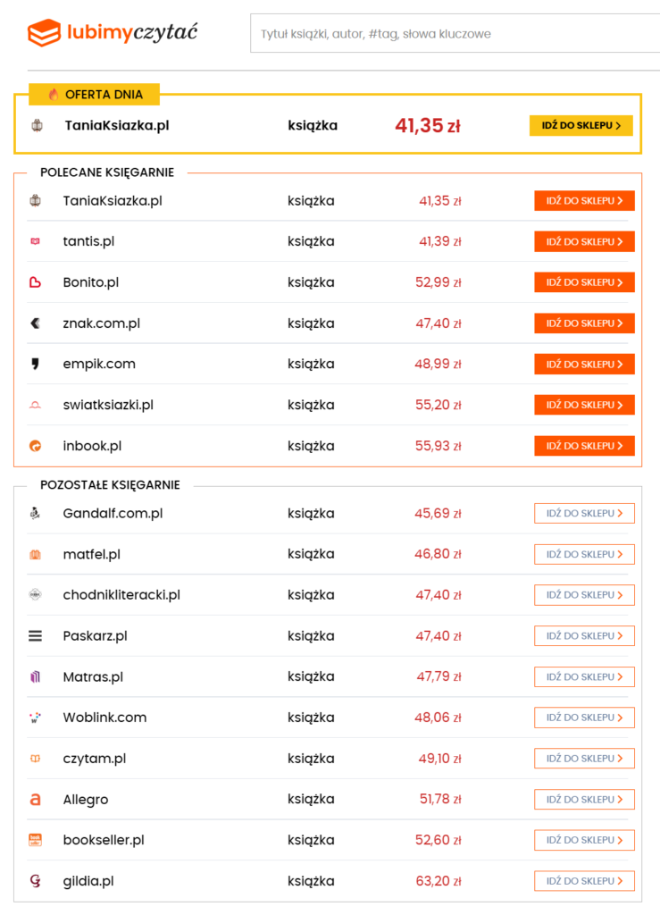Click the gildia.pl store icon
660x915 pixels.
(x=36, y=881)
